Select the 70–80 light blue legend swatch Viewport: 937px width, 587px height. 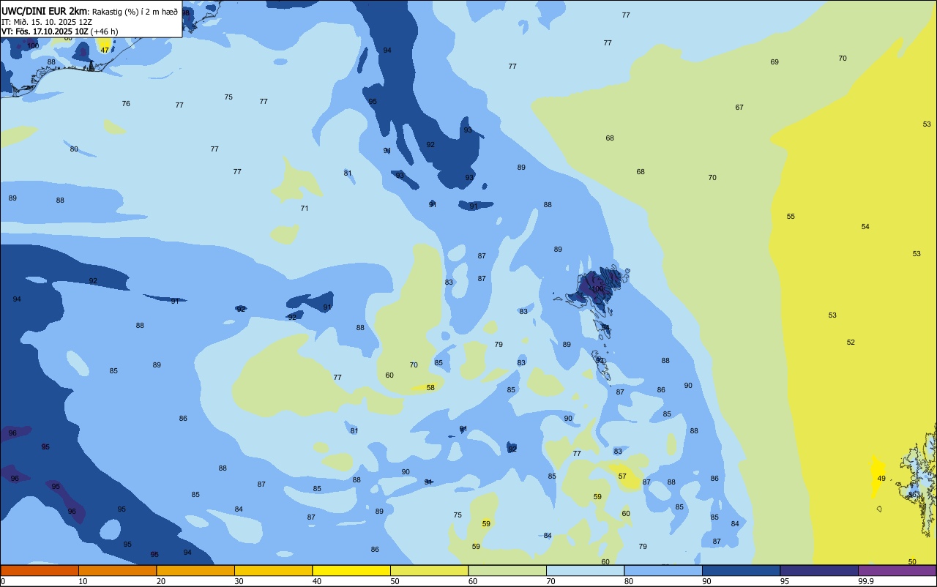[x=585, y=570]
